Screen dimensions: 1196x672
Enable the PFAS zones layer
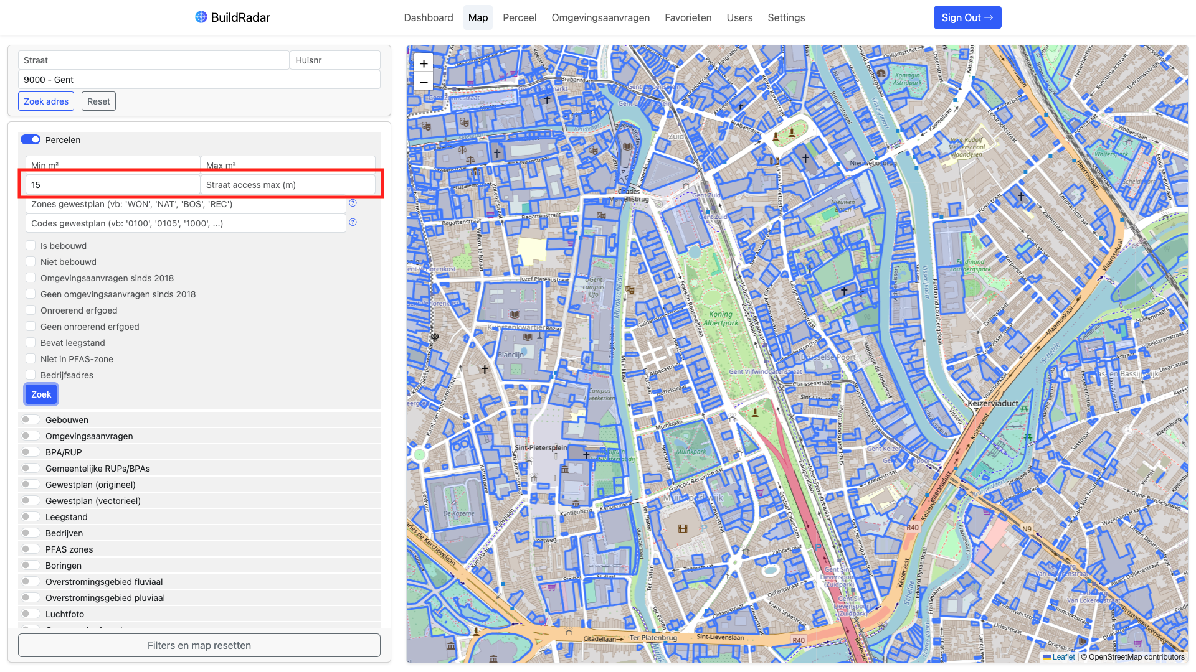pos(31,549)
